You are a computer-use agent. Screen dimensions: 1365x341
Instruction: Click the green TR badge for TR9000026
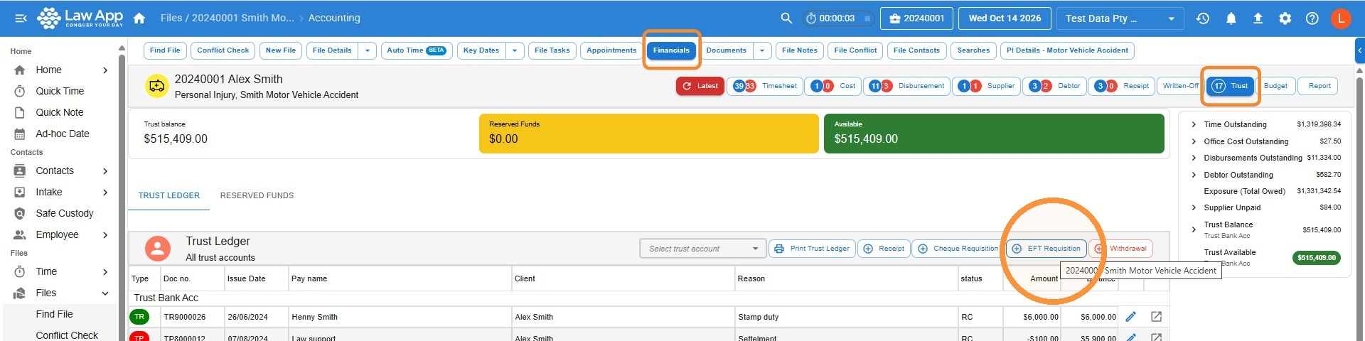139,317
